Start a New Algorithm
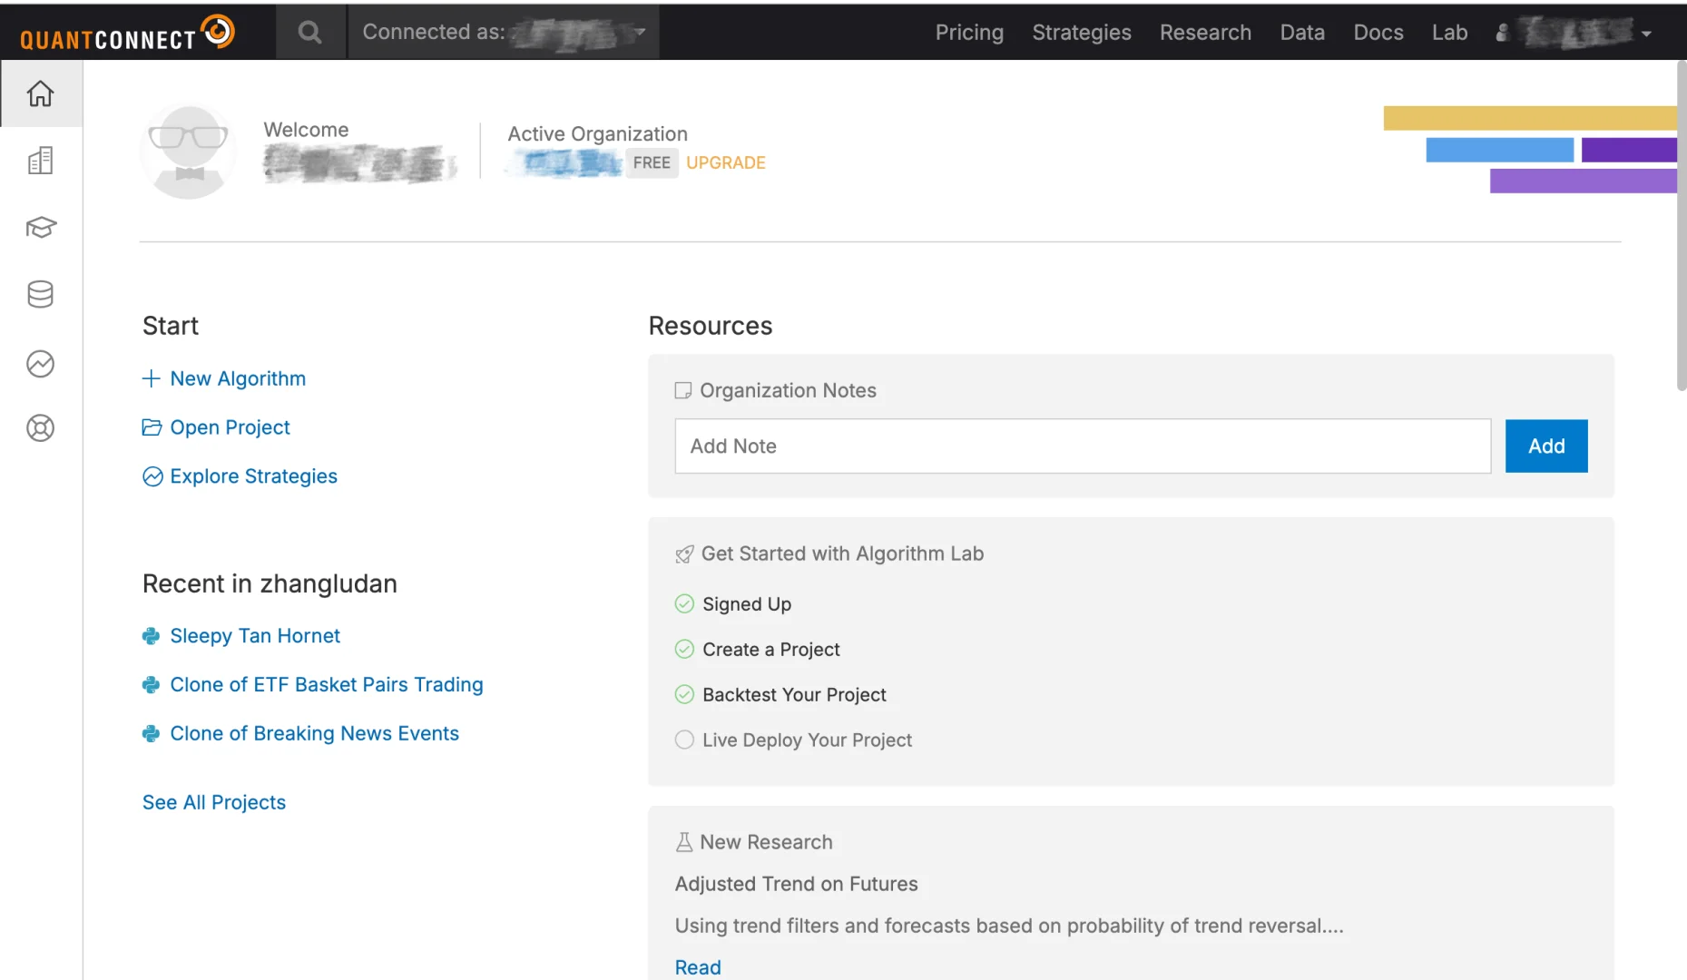 pos(238,378)
